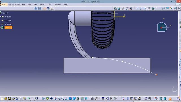The image size is (181, 102).
Task: Select the Isometric View cube icon
Action: point(74,99)
